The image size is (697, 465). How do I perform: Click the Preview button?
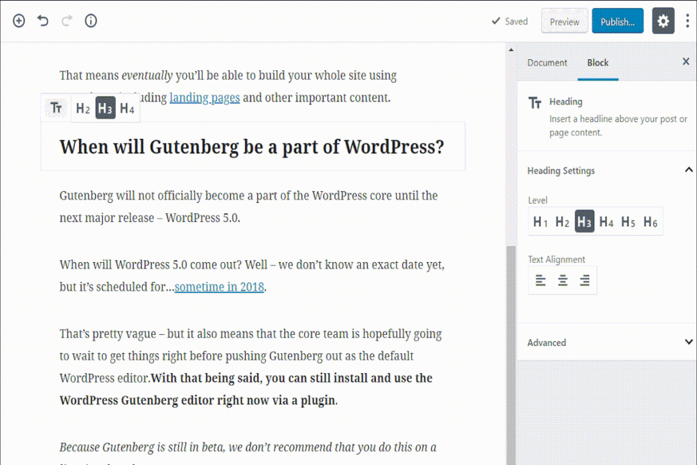pyautogui.click(x=564, y=21)
